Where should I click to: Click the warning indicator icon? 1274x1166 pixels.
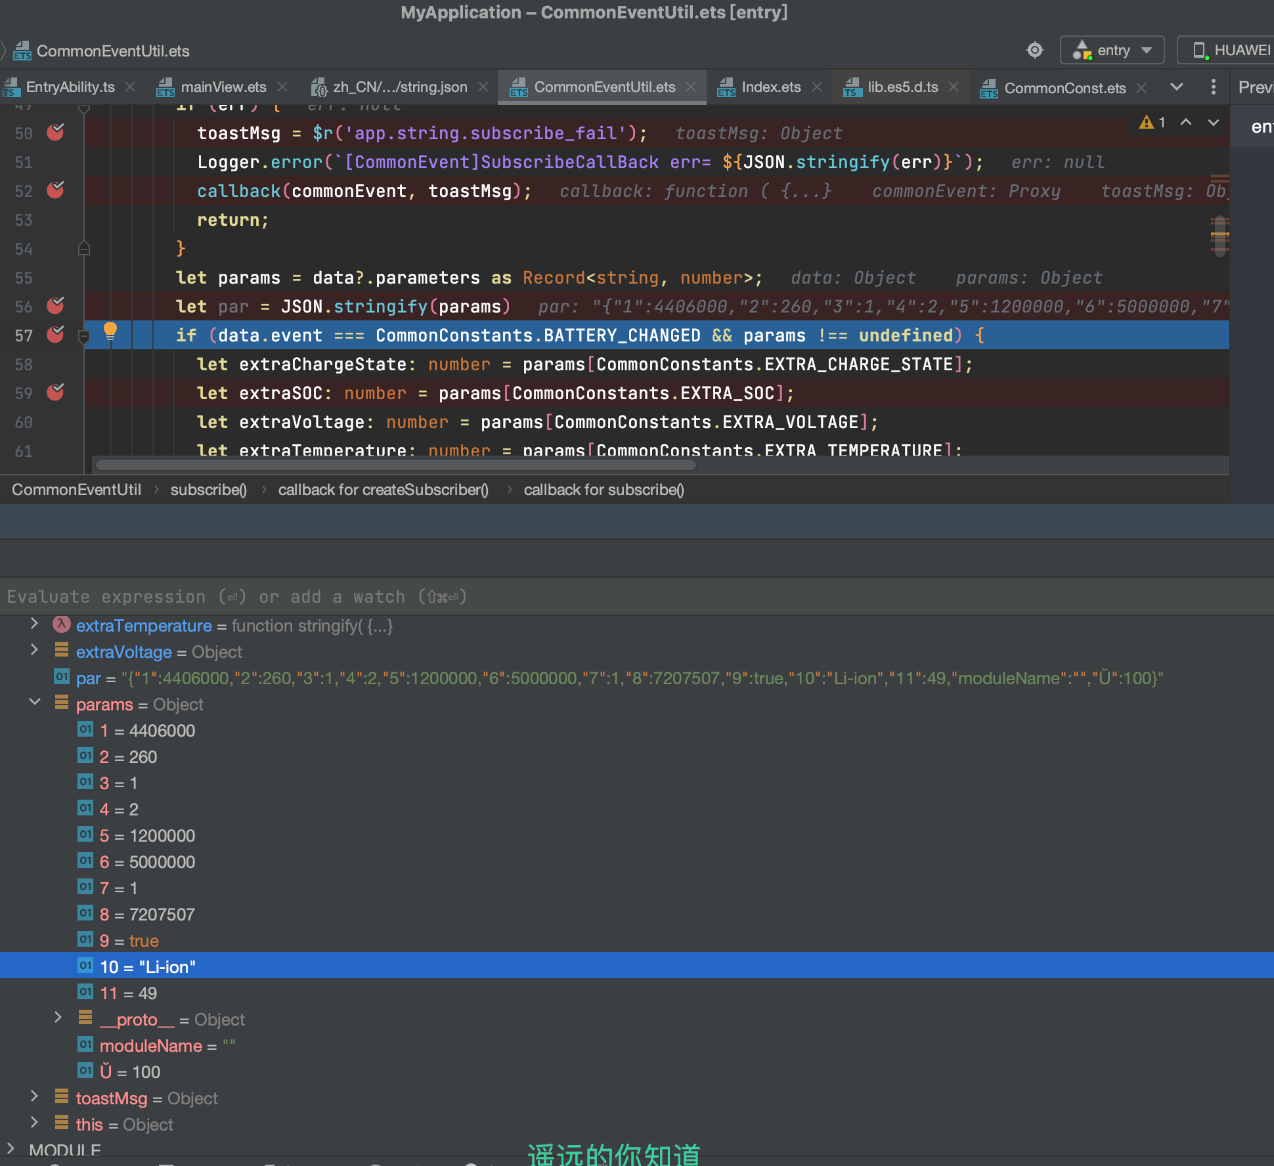click(1147, 122)
